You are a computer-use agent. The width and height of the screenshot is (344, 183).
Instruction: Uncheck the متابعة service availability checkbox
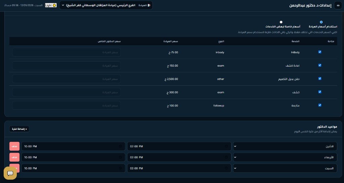coord(320,105)
